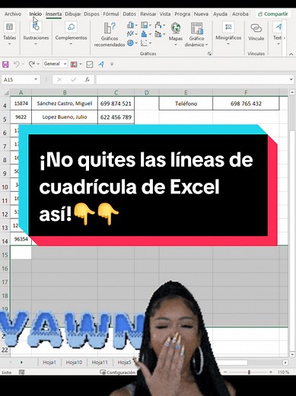Switch to the Revisar tab
The height and width of the screenshot is (396, 296).
point(148,14)
